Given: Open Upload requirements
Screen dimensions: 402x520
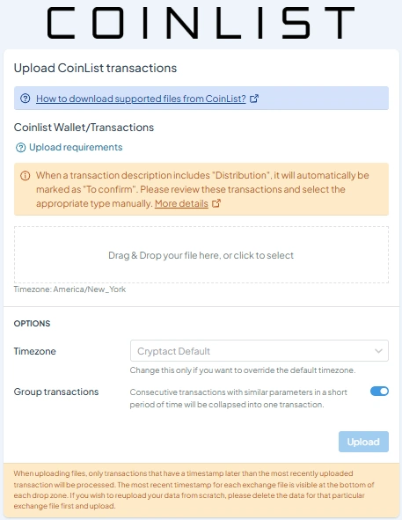Looking at the screenshot, I should click(x=76, y=147).
